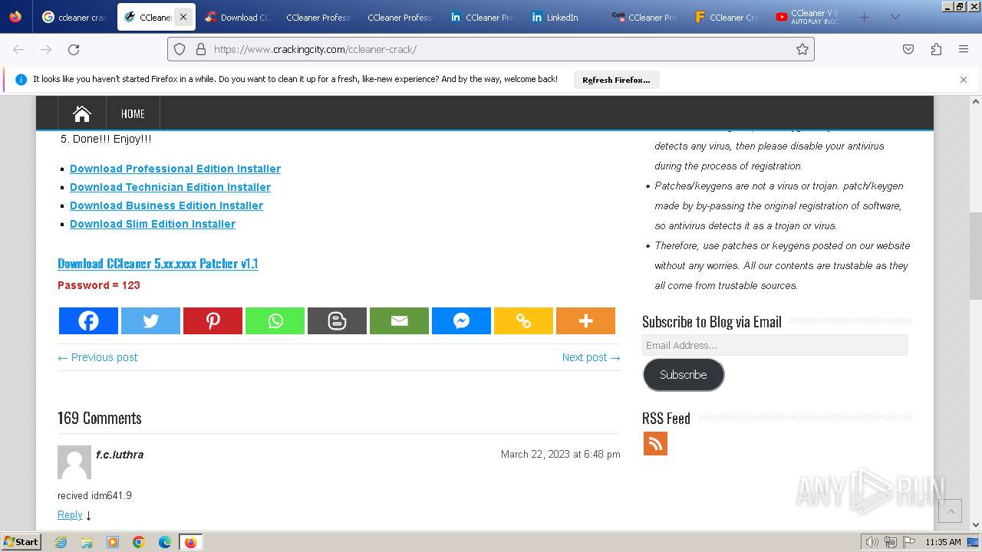Image resolution: width=982 pixels, height=552 pixels.
Task: Click the tracking protection shield icon
Action: 180,49
